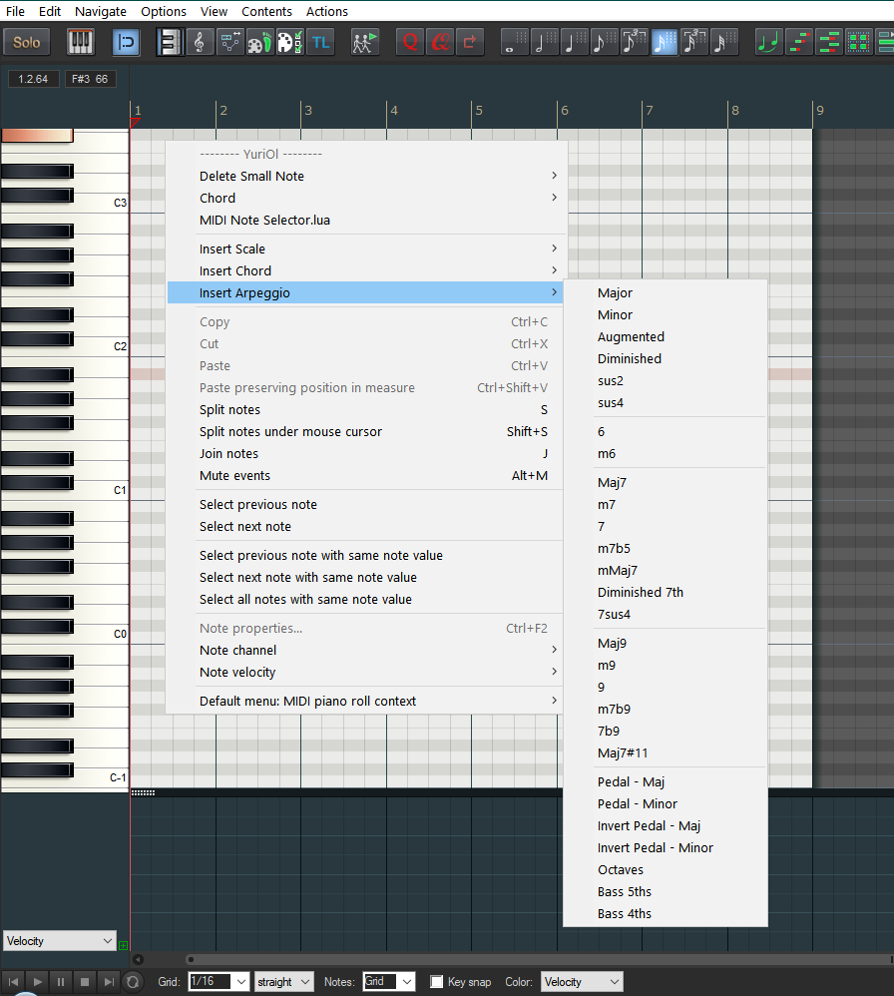894x996 pixels.
Task: Select Diminished 7th arpeggio
Action: click(x=641, y=593)
